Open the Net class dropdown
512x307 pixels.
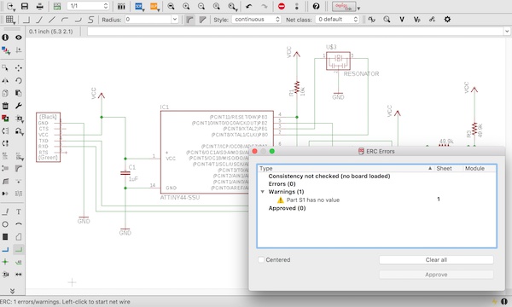point(337,20)
